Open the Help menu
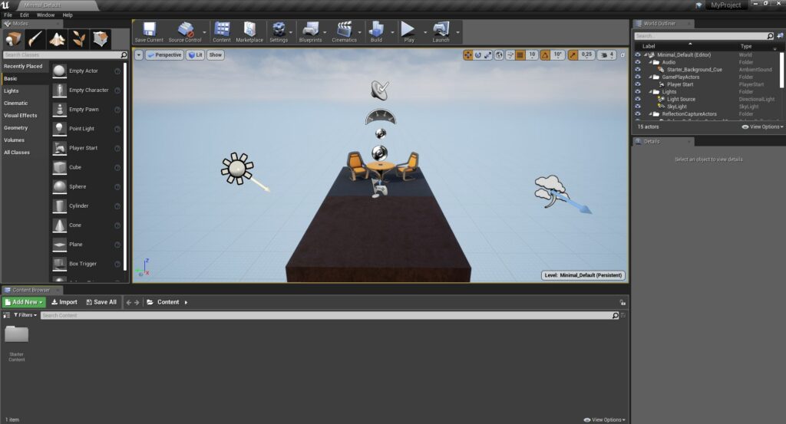786x424 pixels. tap(68, 15)
